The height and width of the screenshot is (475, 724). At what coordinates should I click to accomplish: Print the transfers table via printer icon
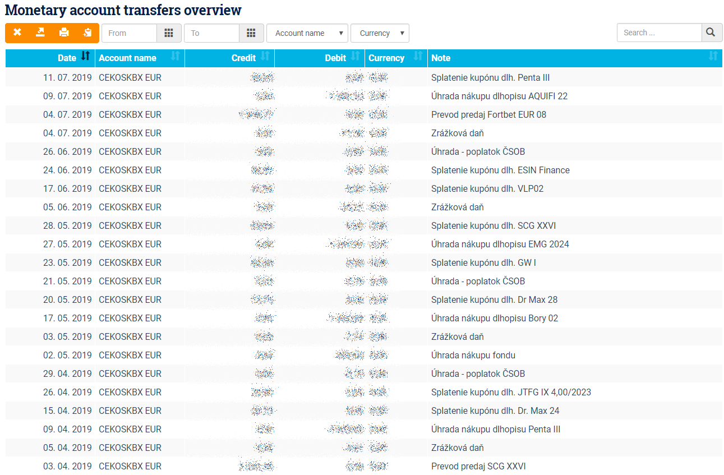coord(64,33)
